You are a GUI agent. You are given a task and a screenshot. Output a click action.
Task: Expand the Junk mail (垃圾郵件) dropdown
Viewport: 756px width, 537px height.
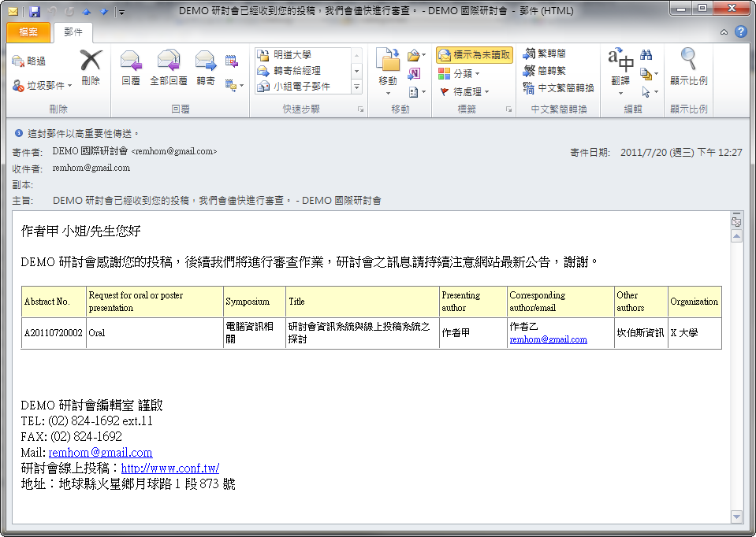(69, 85)
